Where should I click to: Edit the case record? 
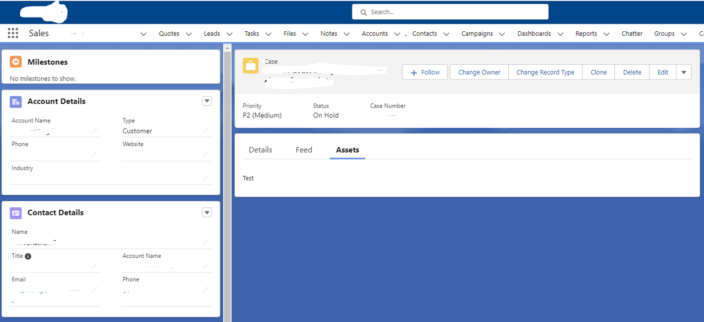point(663,72)
